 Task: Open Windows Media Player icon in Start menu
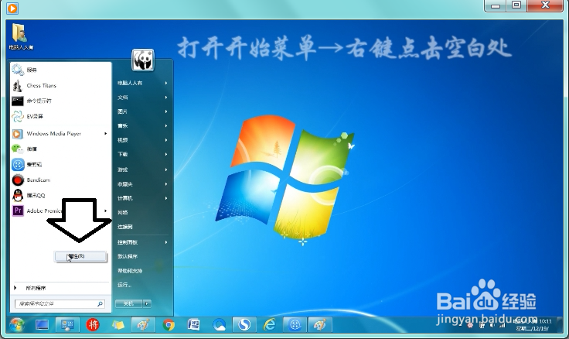[x=18, y=134]
